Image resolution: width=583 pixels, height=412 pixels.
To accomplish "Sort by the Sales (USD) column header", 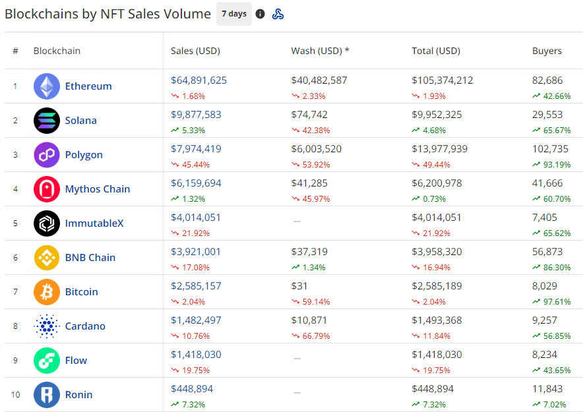I will 195,51.
